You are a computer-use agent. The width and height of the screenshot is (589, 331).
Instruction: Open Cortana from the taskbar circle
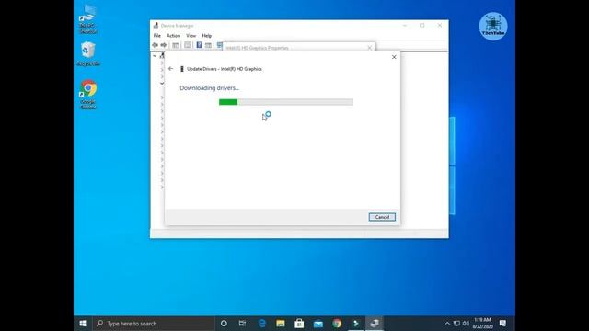(x=224, y=324)
